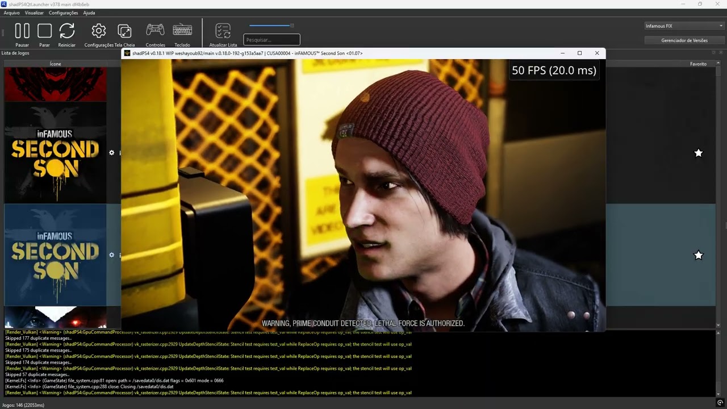Click the game list scroll-down arrow
The image size is (727, 409).
point(718,325)
